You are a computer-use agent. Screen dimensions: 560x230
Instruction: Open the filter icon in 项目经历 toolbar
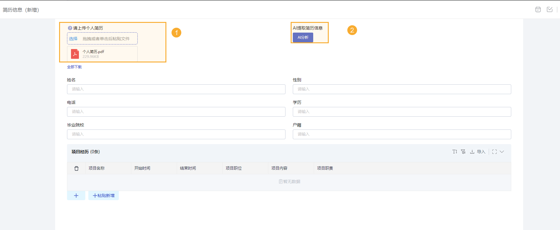pyautogui.click(x=463, y=152)
